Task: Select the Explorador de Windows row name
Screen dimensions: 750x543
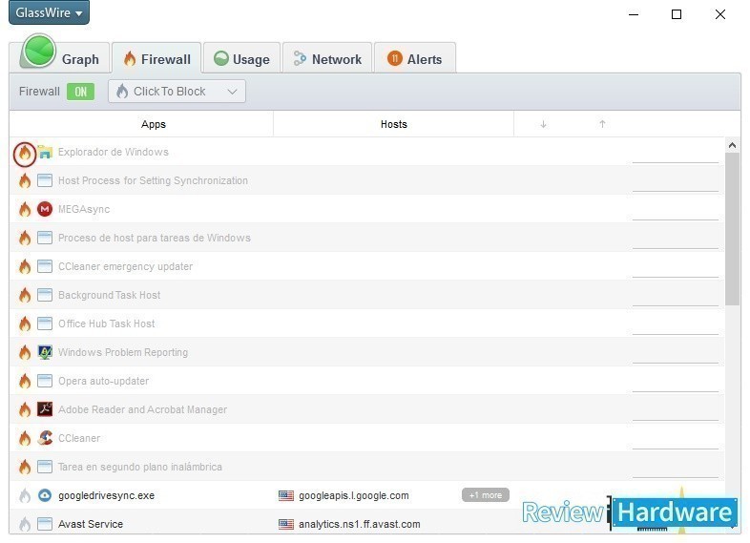Action: (114, 152)
